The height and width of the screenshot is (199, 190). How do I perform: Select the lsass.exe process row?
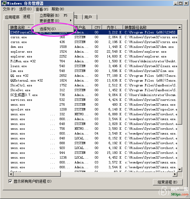click(x=93, y=66)
